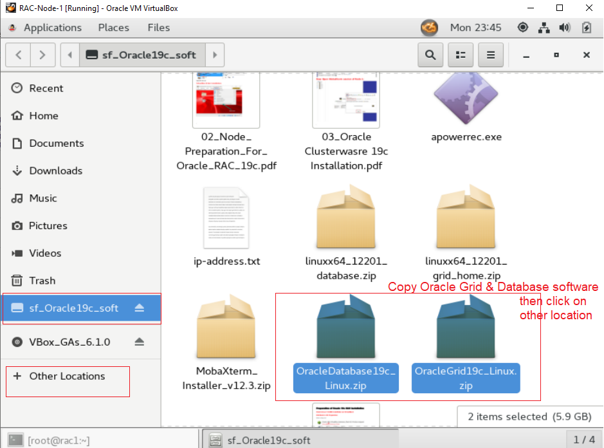Eject the VBox_GAs_6.1.0 disc

click(x=140, y=342)
